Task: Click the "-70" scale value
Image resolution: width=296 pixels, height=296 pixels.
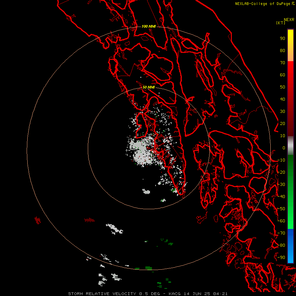Action: click(x=281, y=233)
